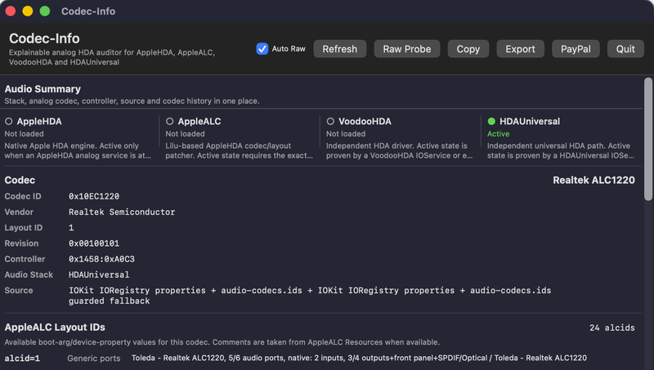The height and width of the screenshot is (370, 654).
Task: Click the AppleALC Not loaded status
Action: click(x=185, y=134)
